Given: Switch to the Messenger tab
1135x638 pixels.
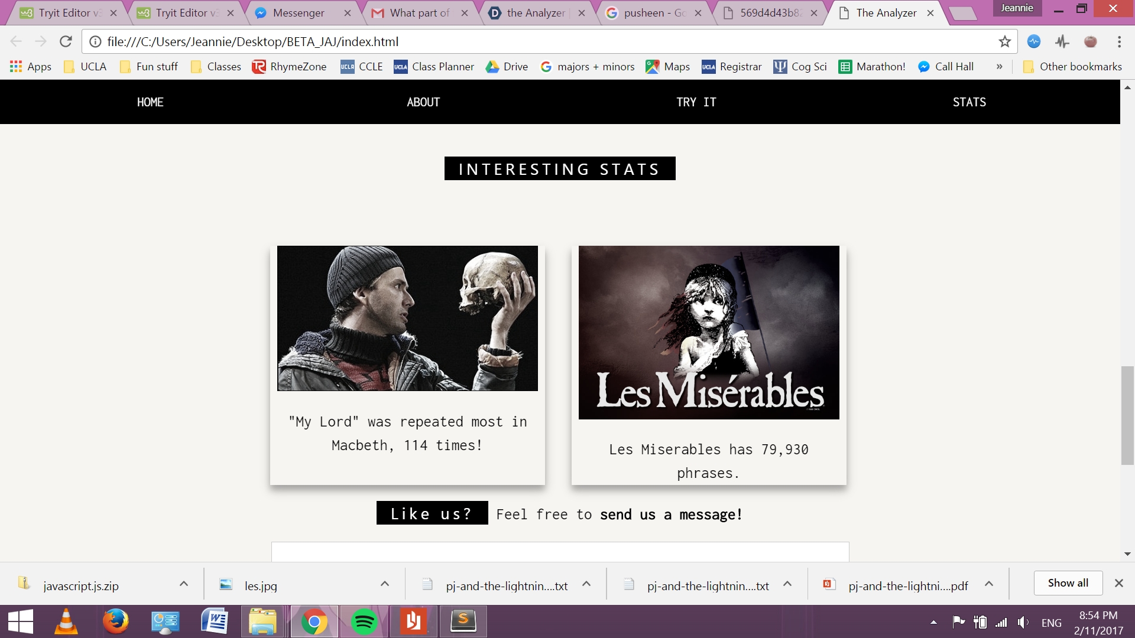Looking at the screenshot, I should 299,12.
